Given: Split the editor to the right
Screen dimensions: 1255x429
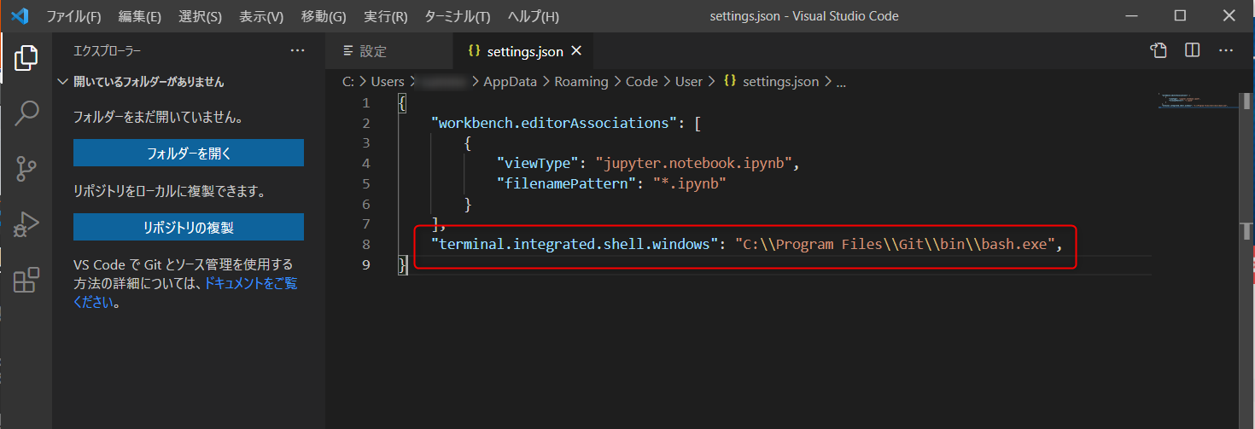Looking at the screenshot, I should [1192, 51].
